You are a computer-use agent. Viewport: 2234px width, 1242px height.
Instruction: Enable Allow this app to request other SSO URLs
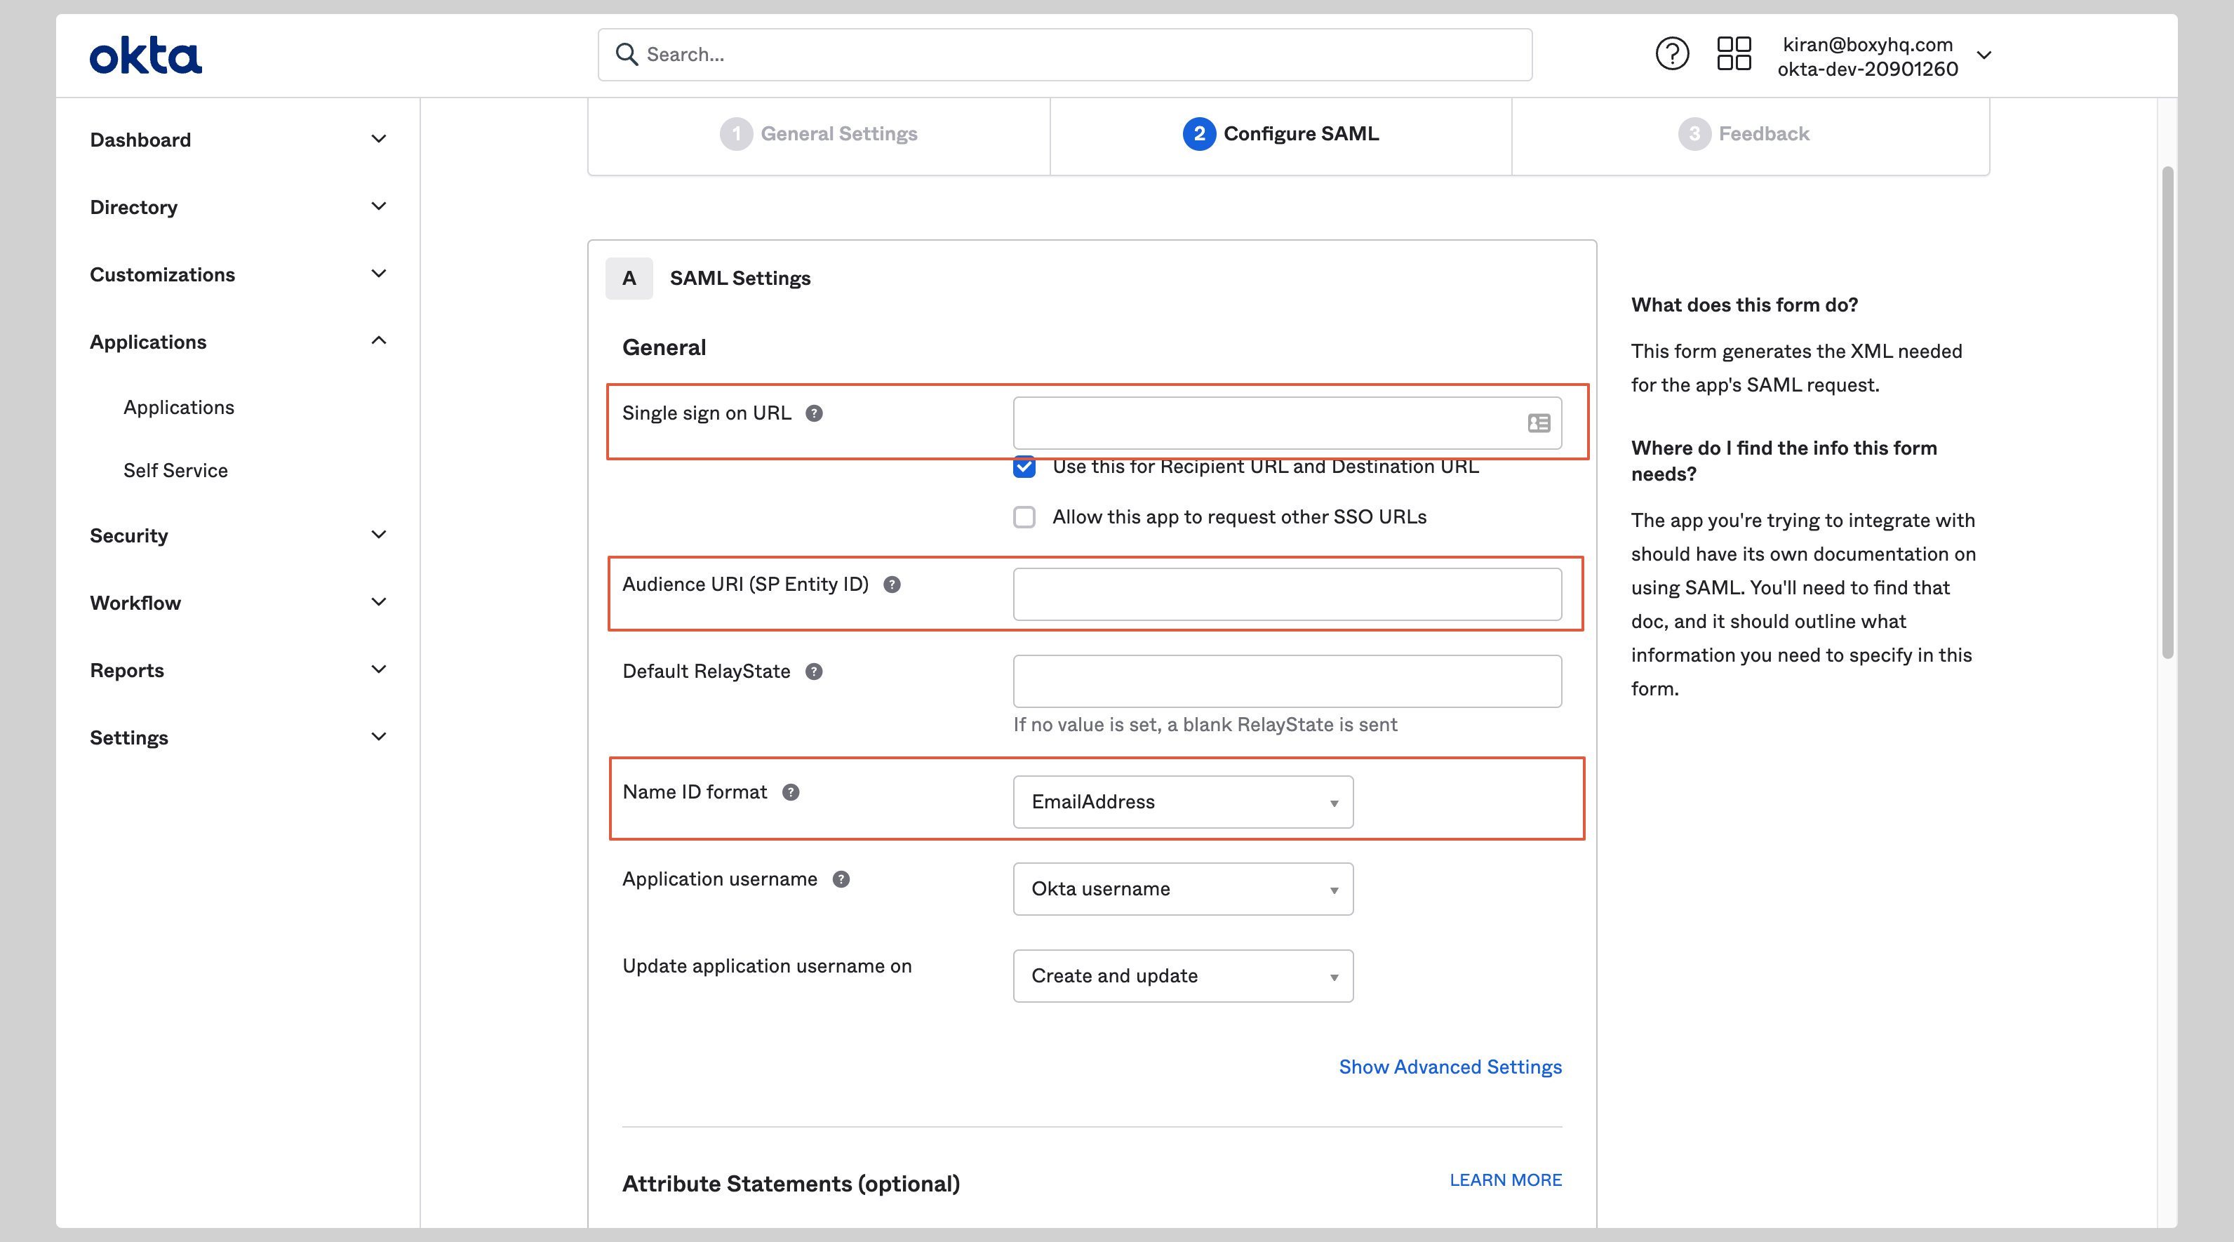click(1024, 517)
